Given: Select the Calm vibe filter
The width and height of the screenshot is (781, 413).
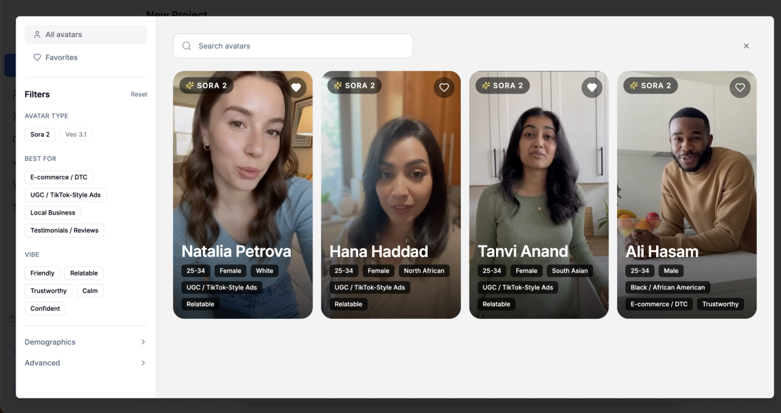Looking at the screenshot, I should coord(90,291).
